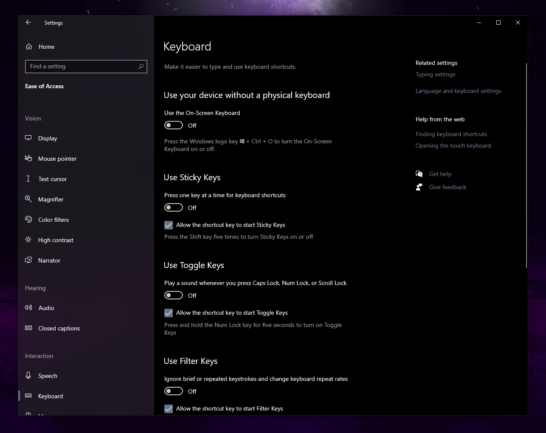This screenshot has width=546, height=433.
Task: Click the Closed captions CC icon
Action: 28,328
